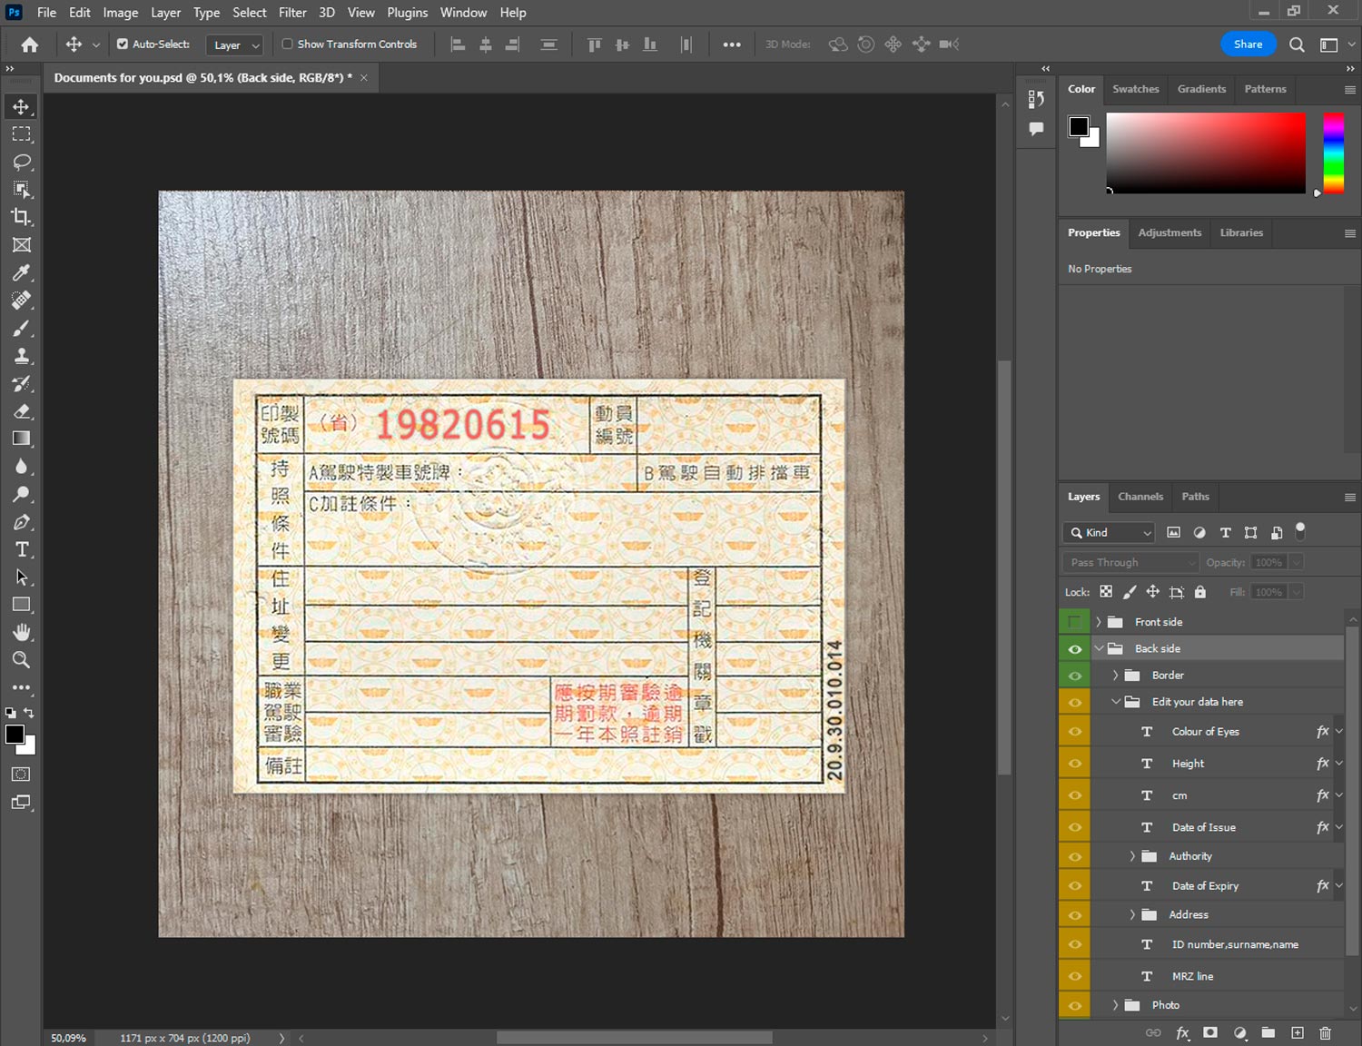Expand the Authority layer group
Viewport: 1362px width, 1046px height.
[1132, 856]
